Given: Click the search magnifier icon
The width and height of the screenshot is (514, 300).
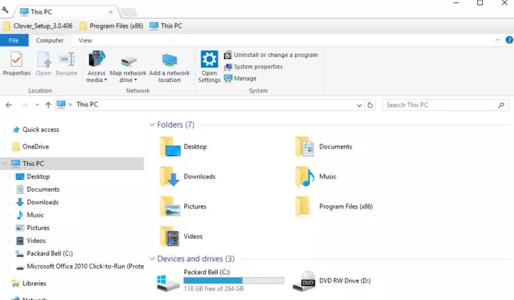Looking at the screenshot, I should click(x=502, y=105).
